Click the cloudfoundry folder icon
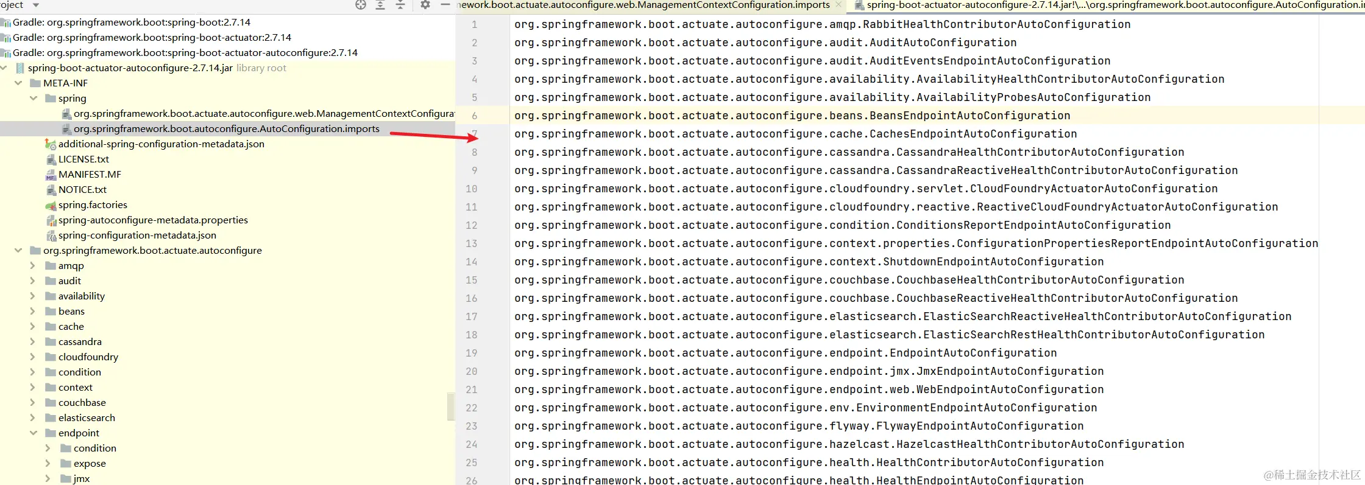This screenshot has height=485, width=1365. pos(51,357)
